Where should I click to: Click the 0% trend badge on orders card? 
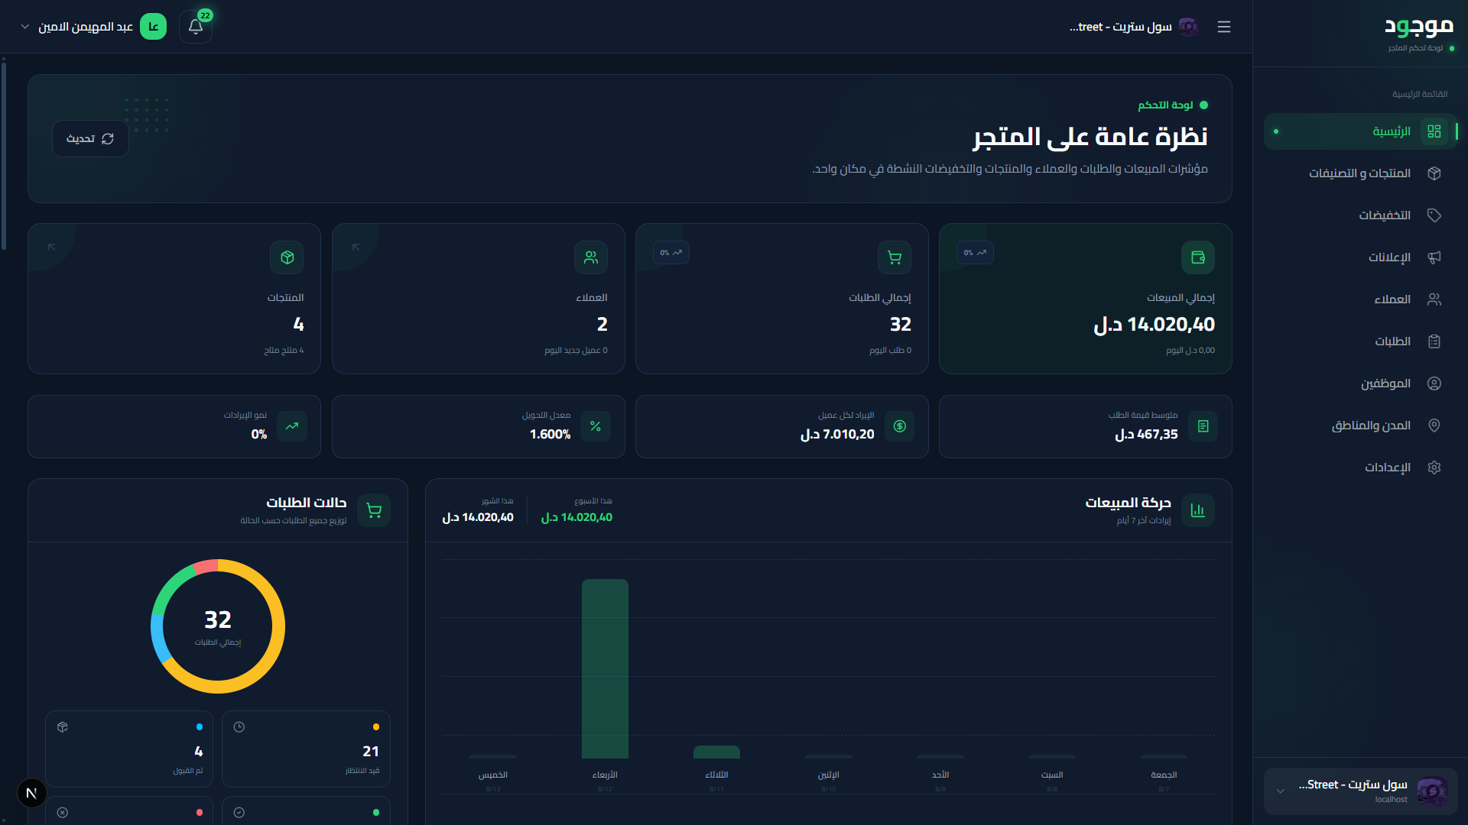pyautogui.click(x=671, y=253)
